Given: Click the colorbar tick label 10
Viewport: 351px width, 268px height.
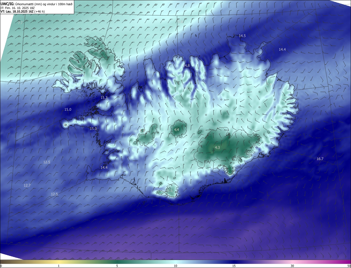Looking at the screenshot, I should 175,266.
